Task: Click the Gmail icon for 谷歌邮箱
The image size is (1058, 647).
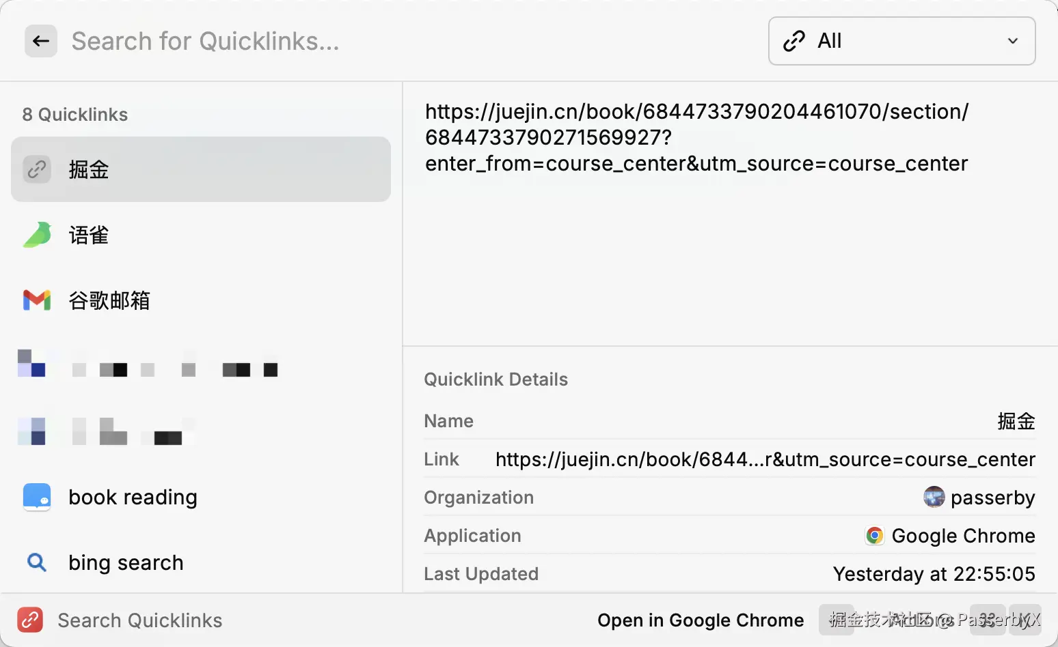Action: coord(37,300)
